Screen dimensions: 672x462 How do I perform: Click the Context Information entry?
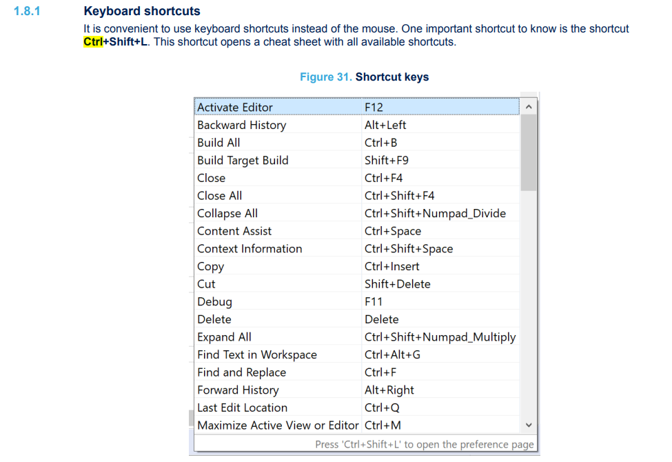[x=250, y=249]
